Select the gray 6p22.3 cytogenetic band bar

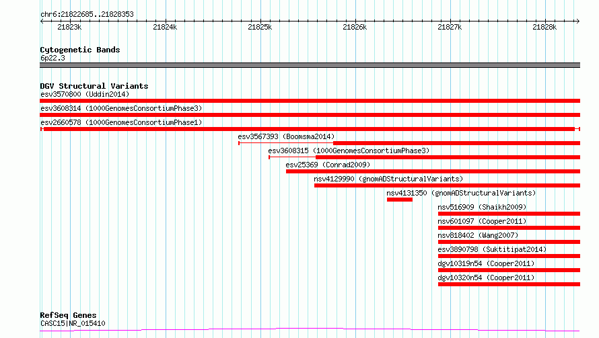pyautogui.click(x=310, y=65)
